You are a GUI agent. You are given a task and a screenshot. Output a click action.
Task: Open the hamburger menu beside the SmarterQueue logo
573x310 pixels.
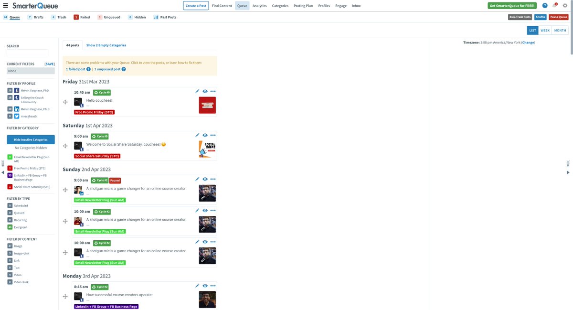pyautogui.click(x=5, y=5)
